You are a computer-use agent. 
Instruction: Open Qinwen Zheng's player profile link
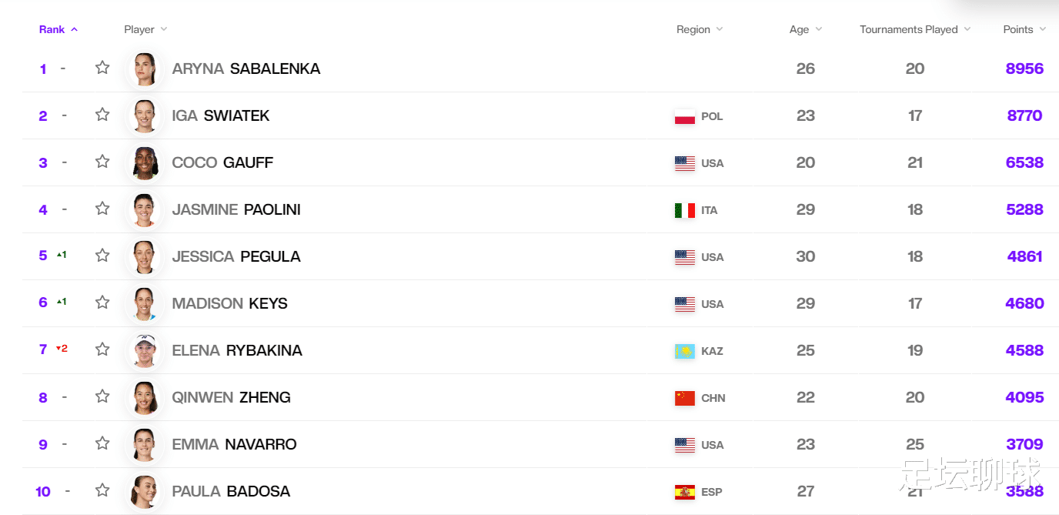[231, 397]
